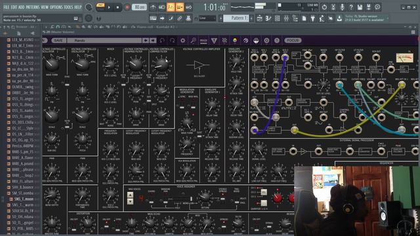Viewport: 420px width, 236px height.
Task: Click the synth MIDI icon
Action: pyautogui.click(x=203, y=41)
